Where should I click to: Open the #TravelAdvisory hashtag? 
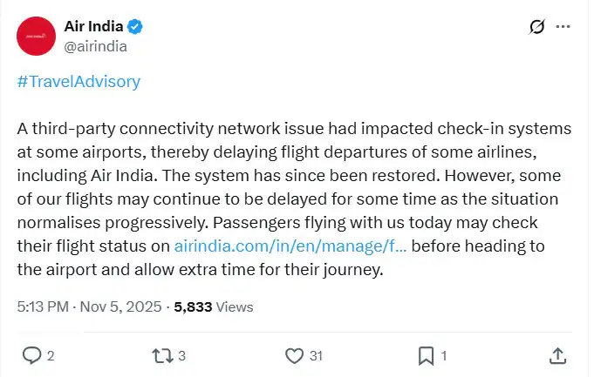point(79,82)
